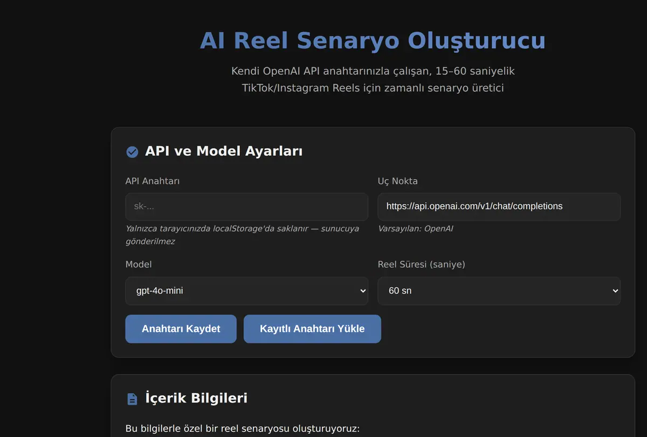Click the Anahtarı Kaydet button

[x=181, y=329]
